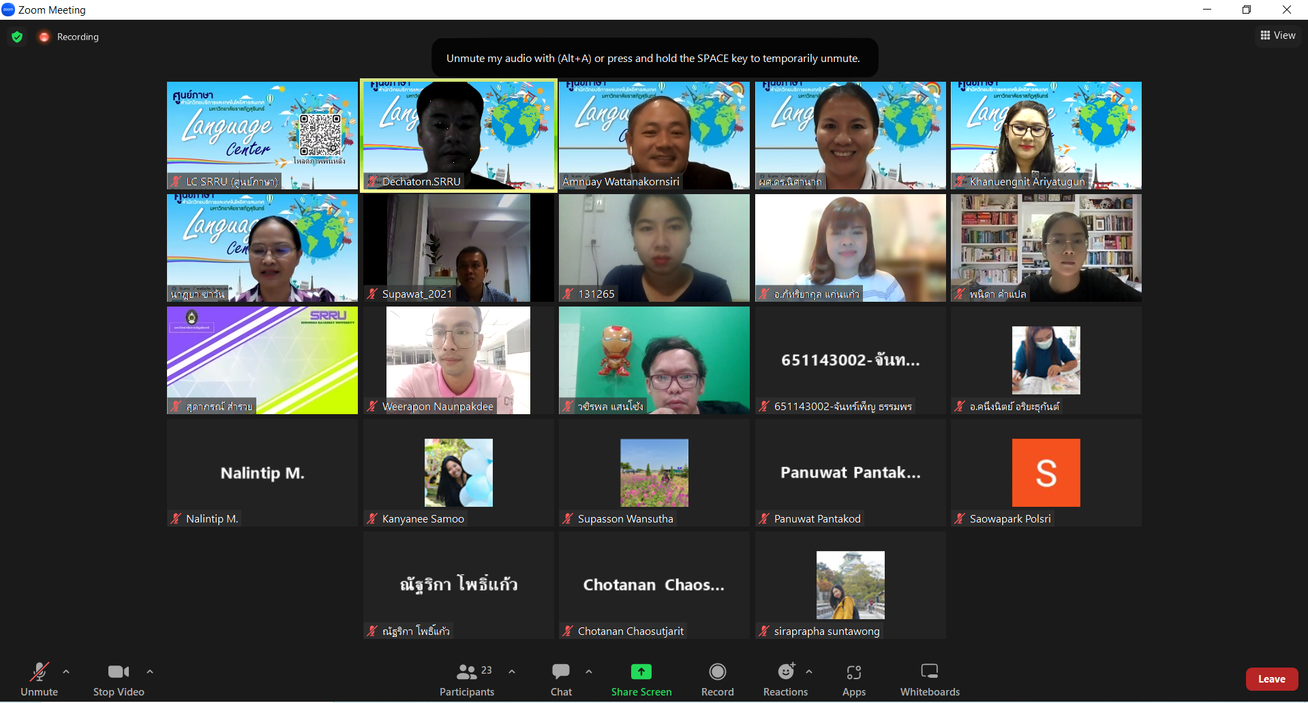Start recording with the Record button
Image resolution: width=1308 pixels, height=703 pixels.
[x=717, y=679]
